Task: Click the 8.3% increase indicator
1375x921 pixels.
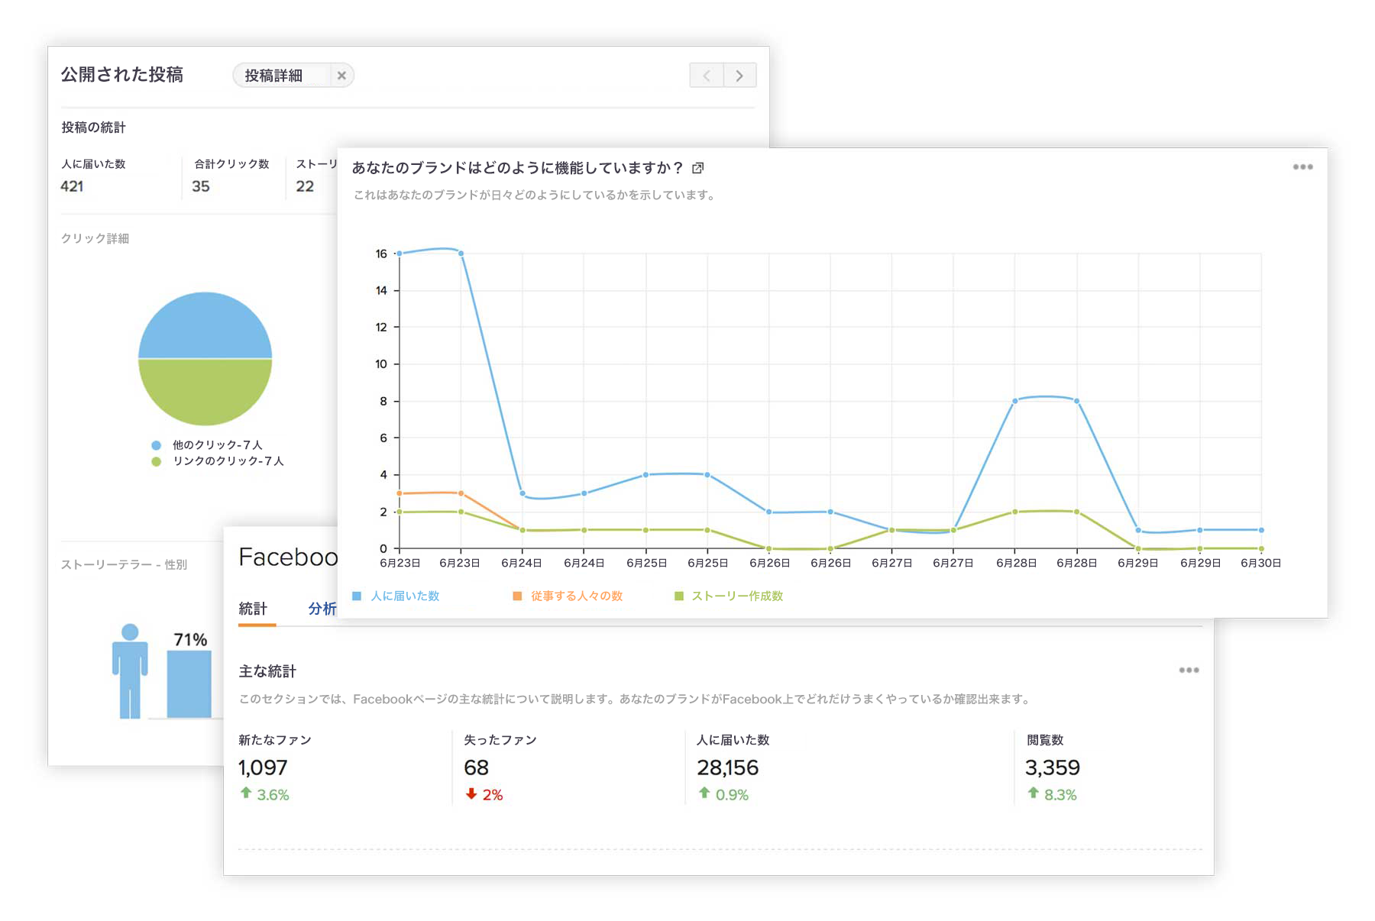Action: 1052,794
